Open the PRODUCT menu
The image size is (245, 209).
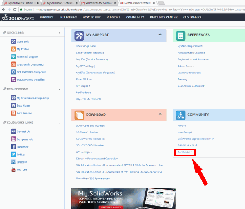tap(47, 17)
